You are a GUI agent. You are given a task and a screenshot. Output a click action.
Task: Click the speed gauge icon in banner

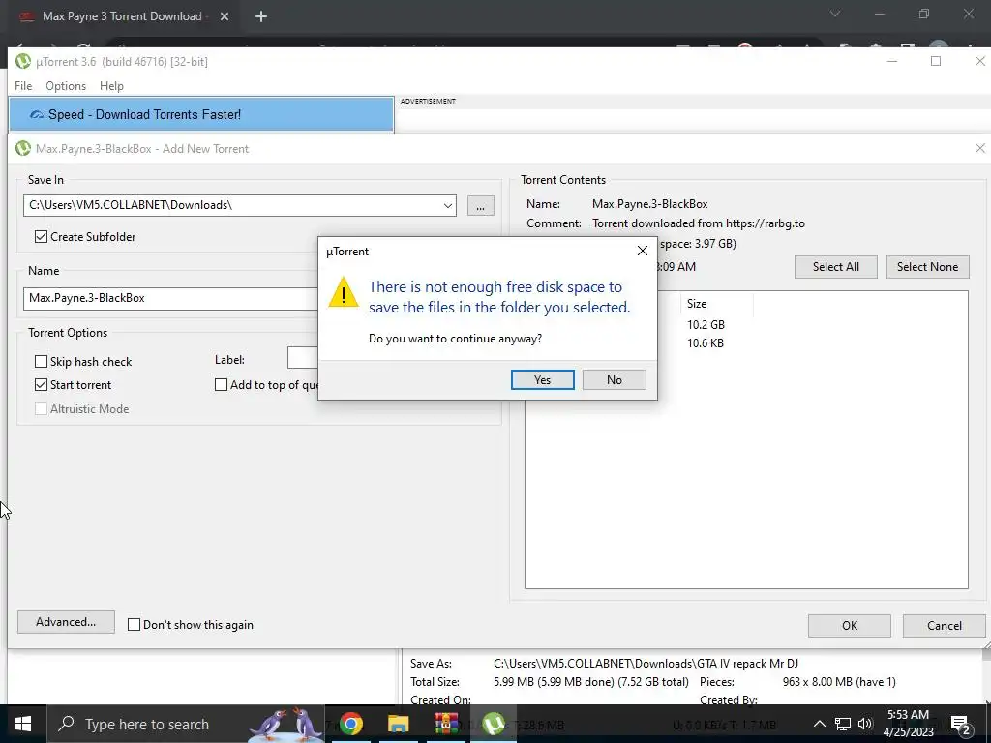tap(37, 114)
